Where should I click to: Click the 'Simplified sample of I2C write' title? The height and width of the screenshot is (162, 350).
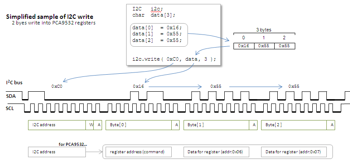(x=49, y=17)
